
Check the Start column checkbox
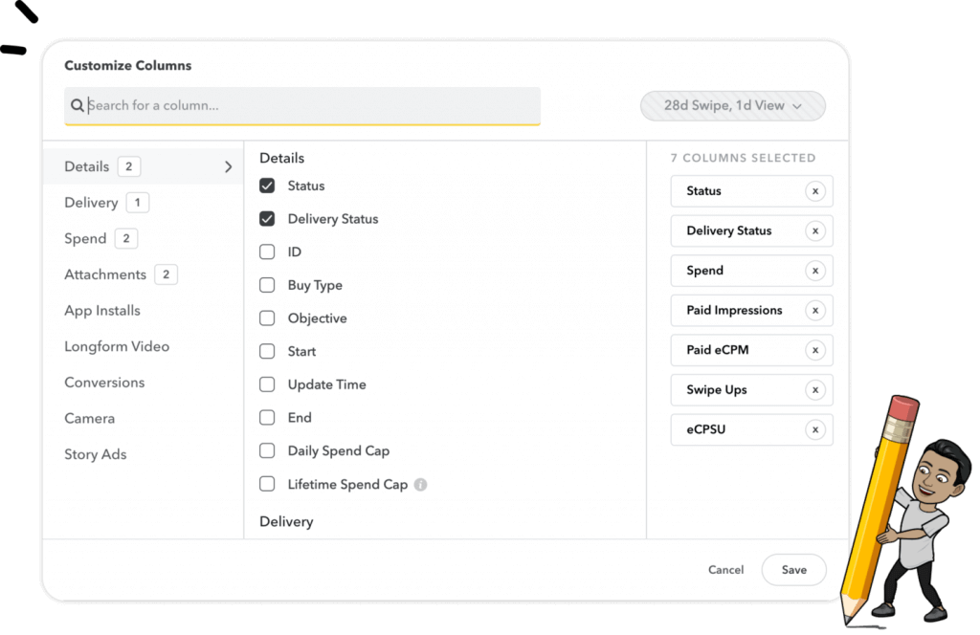coord(267,351)
